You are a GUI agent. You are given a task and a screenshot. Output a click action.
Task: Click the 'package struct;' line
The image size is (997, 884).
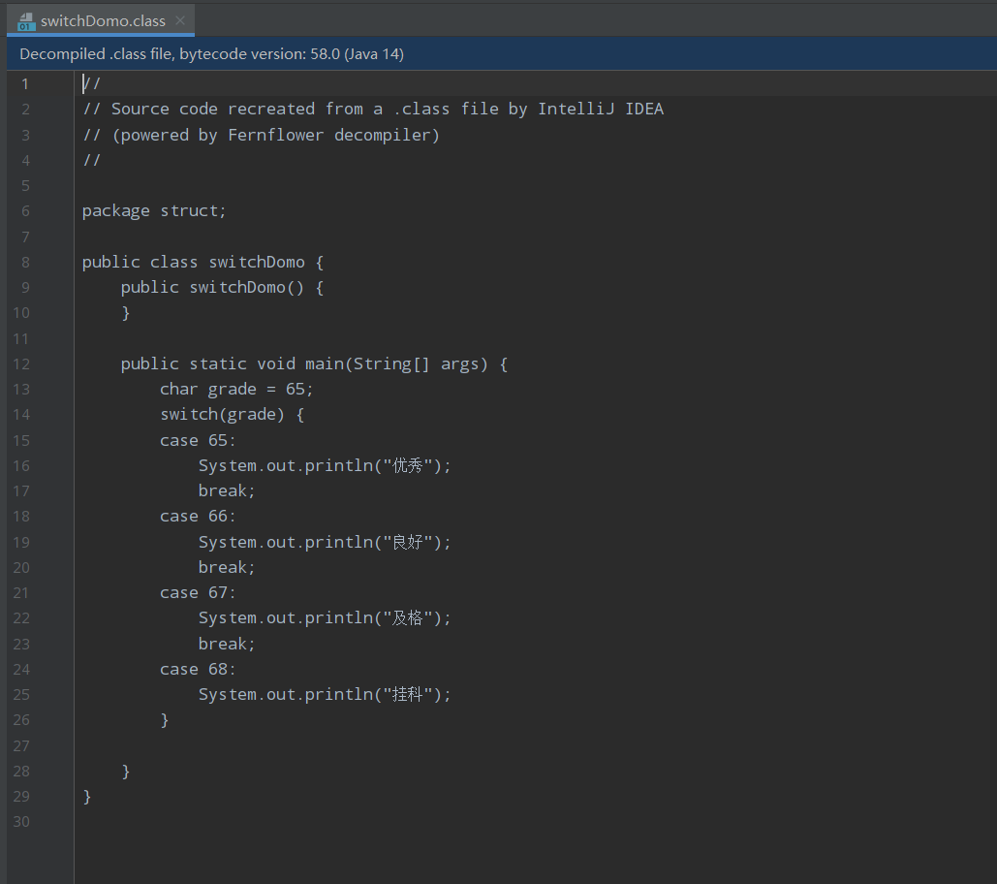click(154, 210)
